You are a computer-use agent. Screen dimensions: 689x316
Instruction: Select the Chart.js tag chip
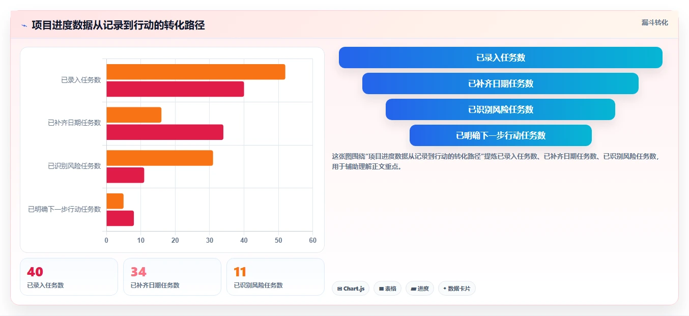coord(351,289)
